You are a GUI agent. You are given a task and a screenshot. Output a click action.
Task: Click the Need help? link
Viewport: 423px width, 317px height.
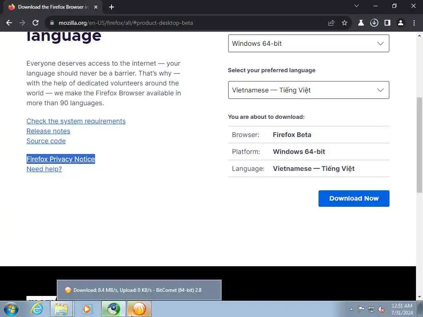(44, 169)
